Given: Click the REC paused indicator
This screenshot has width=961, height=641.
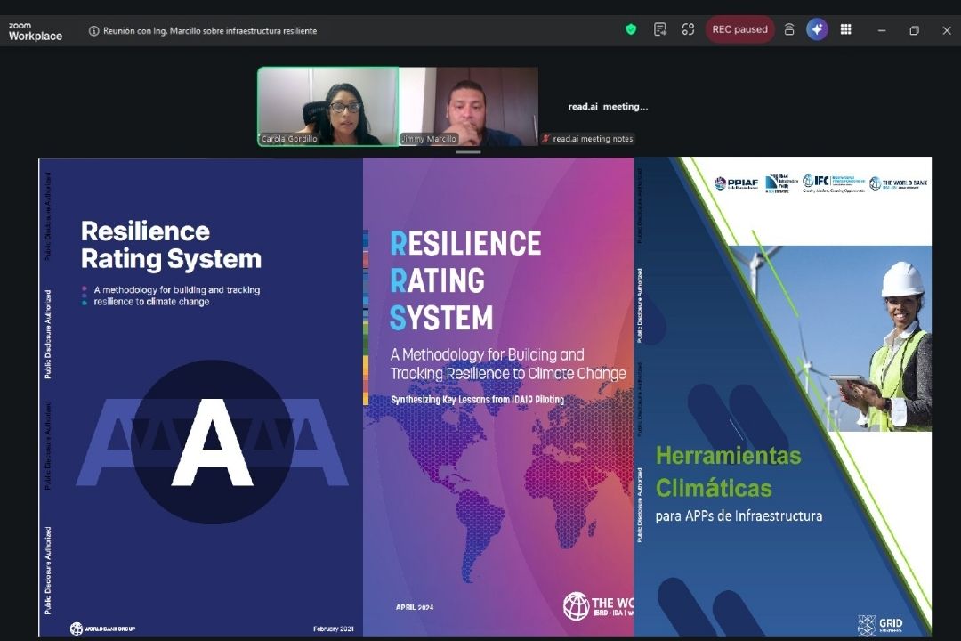Looking at the screenshot, I should (739, 29).
